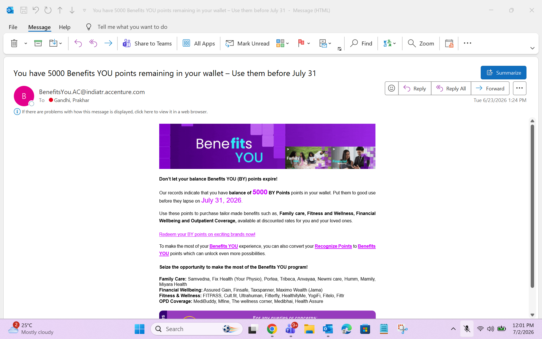Open the Windows Start menu
The image size is (542, 339).
pyautogui.click(x=139, y=329)
